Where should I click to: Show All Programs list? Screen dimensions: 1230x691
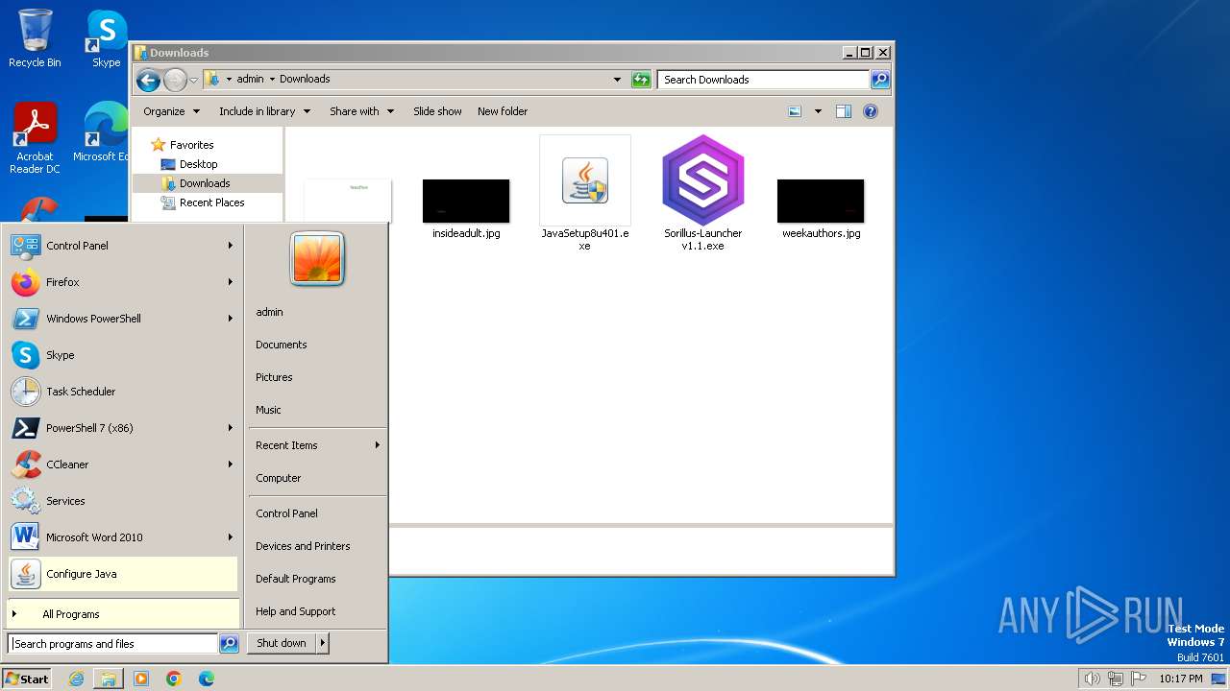coord(123,614)
